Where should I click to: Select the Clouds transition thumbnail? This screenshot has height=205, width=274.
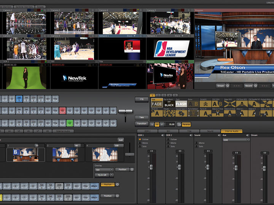click(x=169, y=113)
